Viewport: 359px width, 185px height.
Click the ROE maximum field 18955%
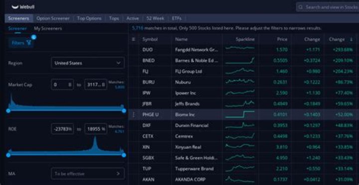[96, 129]
